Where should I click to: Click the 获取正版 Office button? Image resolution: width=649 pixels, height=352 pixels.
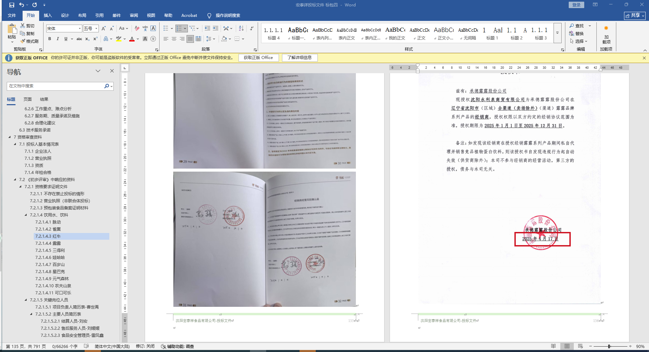coord(258,58)
